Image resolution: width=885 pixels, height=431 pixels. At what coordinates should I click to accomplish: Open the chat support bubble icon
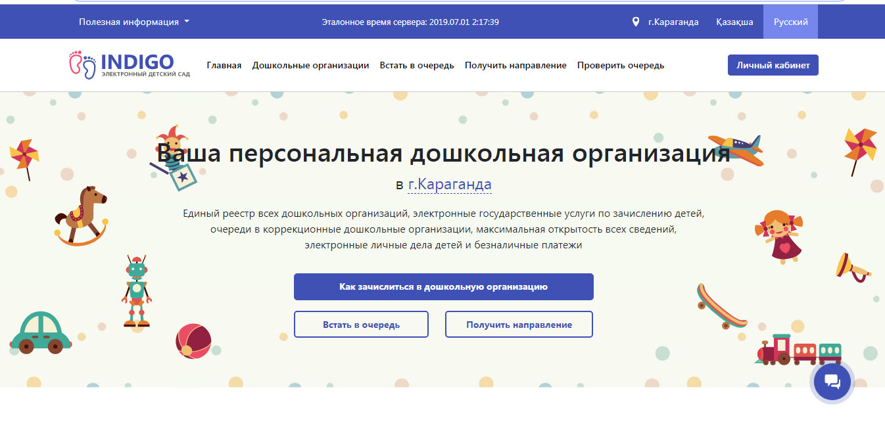[x=832, y=381]
